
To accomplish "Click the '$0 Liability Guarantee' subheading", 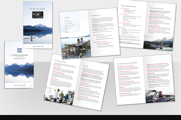I will (84, 83).
